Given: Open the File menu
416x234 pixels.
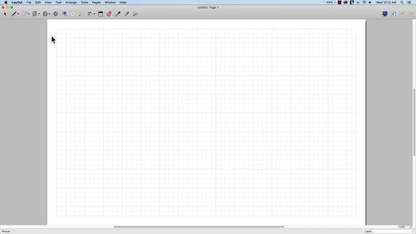Looking at the screenshot, I should [29, 3].
